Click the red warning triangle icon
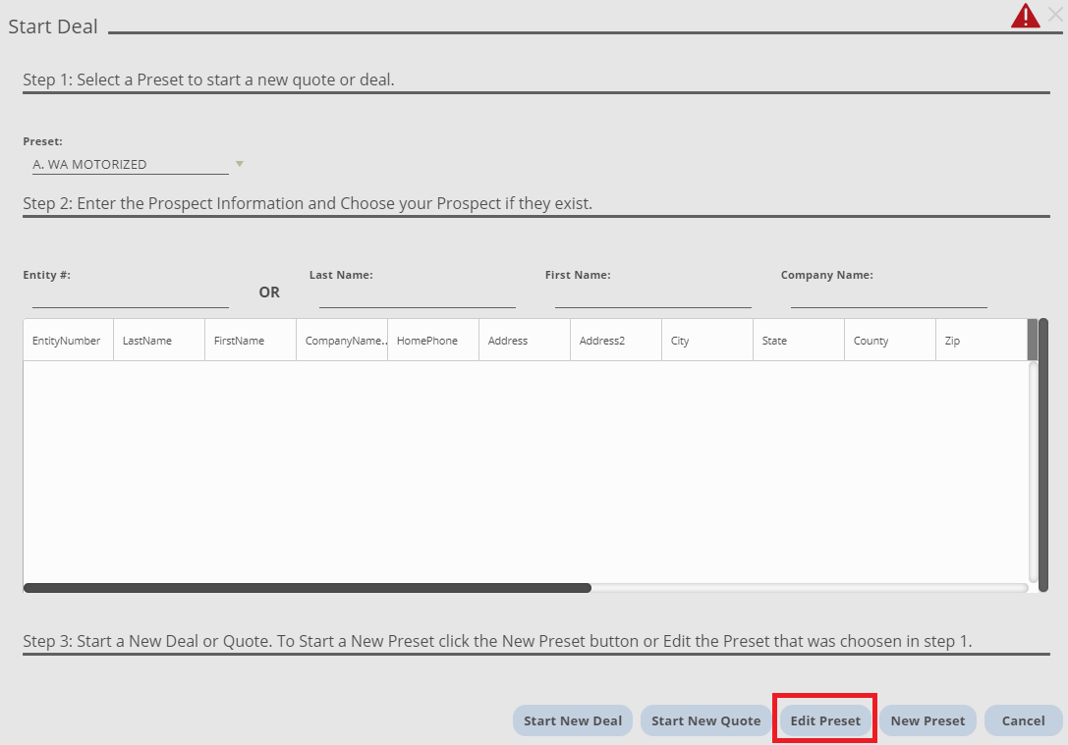Viewport: 1068px width, 745px height. (x=1025, y=17)
